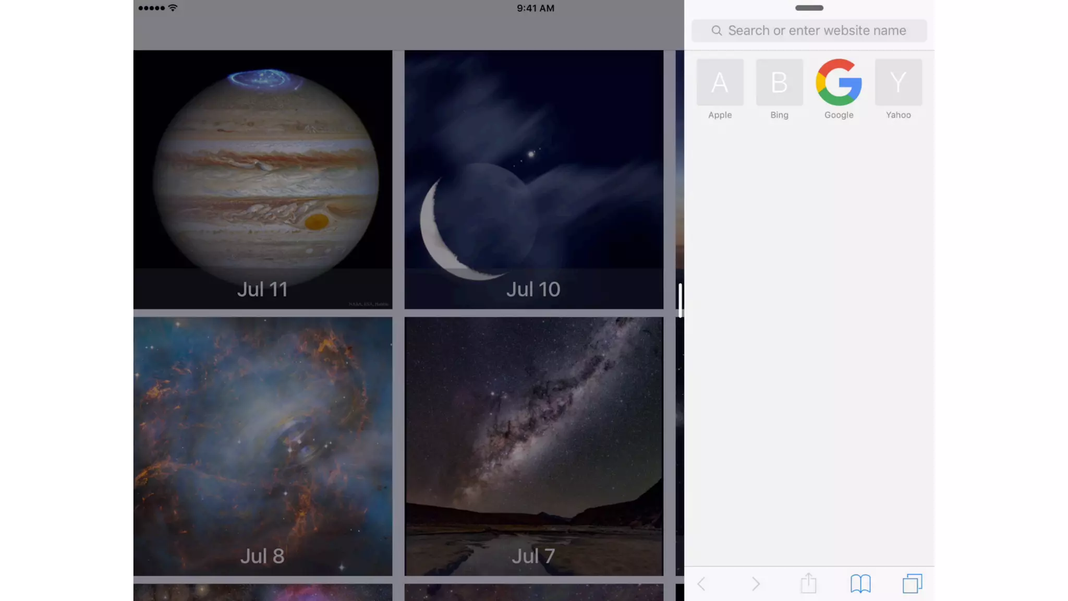
Task: Open the Jul 8 nebula photo
Action: point(263,446)
